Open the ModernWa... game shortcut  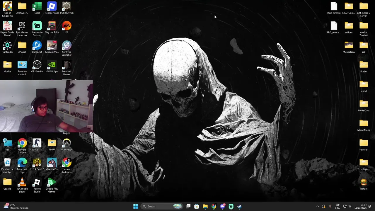pos(52,47)
